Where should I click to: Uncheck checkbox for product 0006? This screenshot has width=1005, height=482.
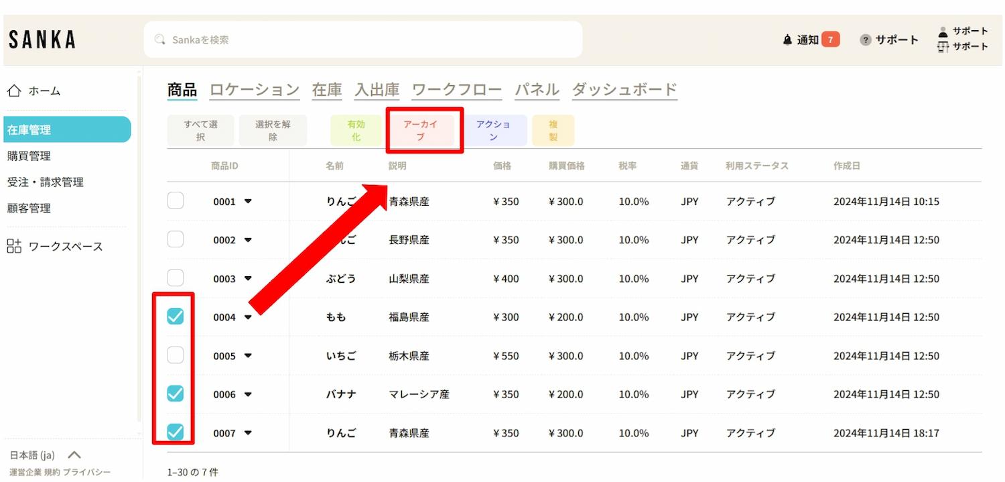tap(176, 394)
